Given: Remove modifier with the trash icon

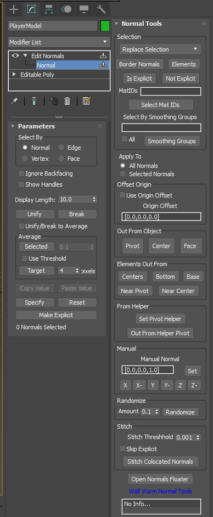Looking at the screenshot, I should coord(68,101).
